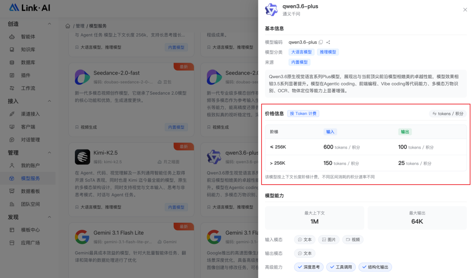Image resolution: width=473 pixels, height=278 pixels.
Task: Click the Link·AI logo
Action: pos(30,7)
